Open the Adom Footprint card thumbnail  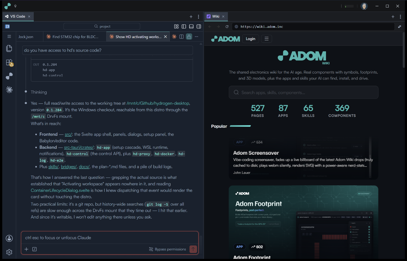304,222
